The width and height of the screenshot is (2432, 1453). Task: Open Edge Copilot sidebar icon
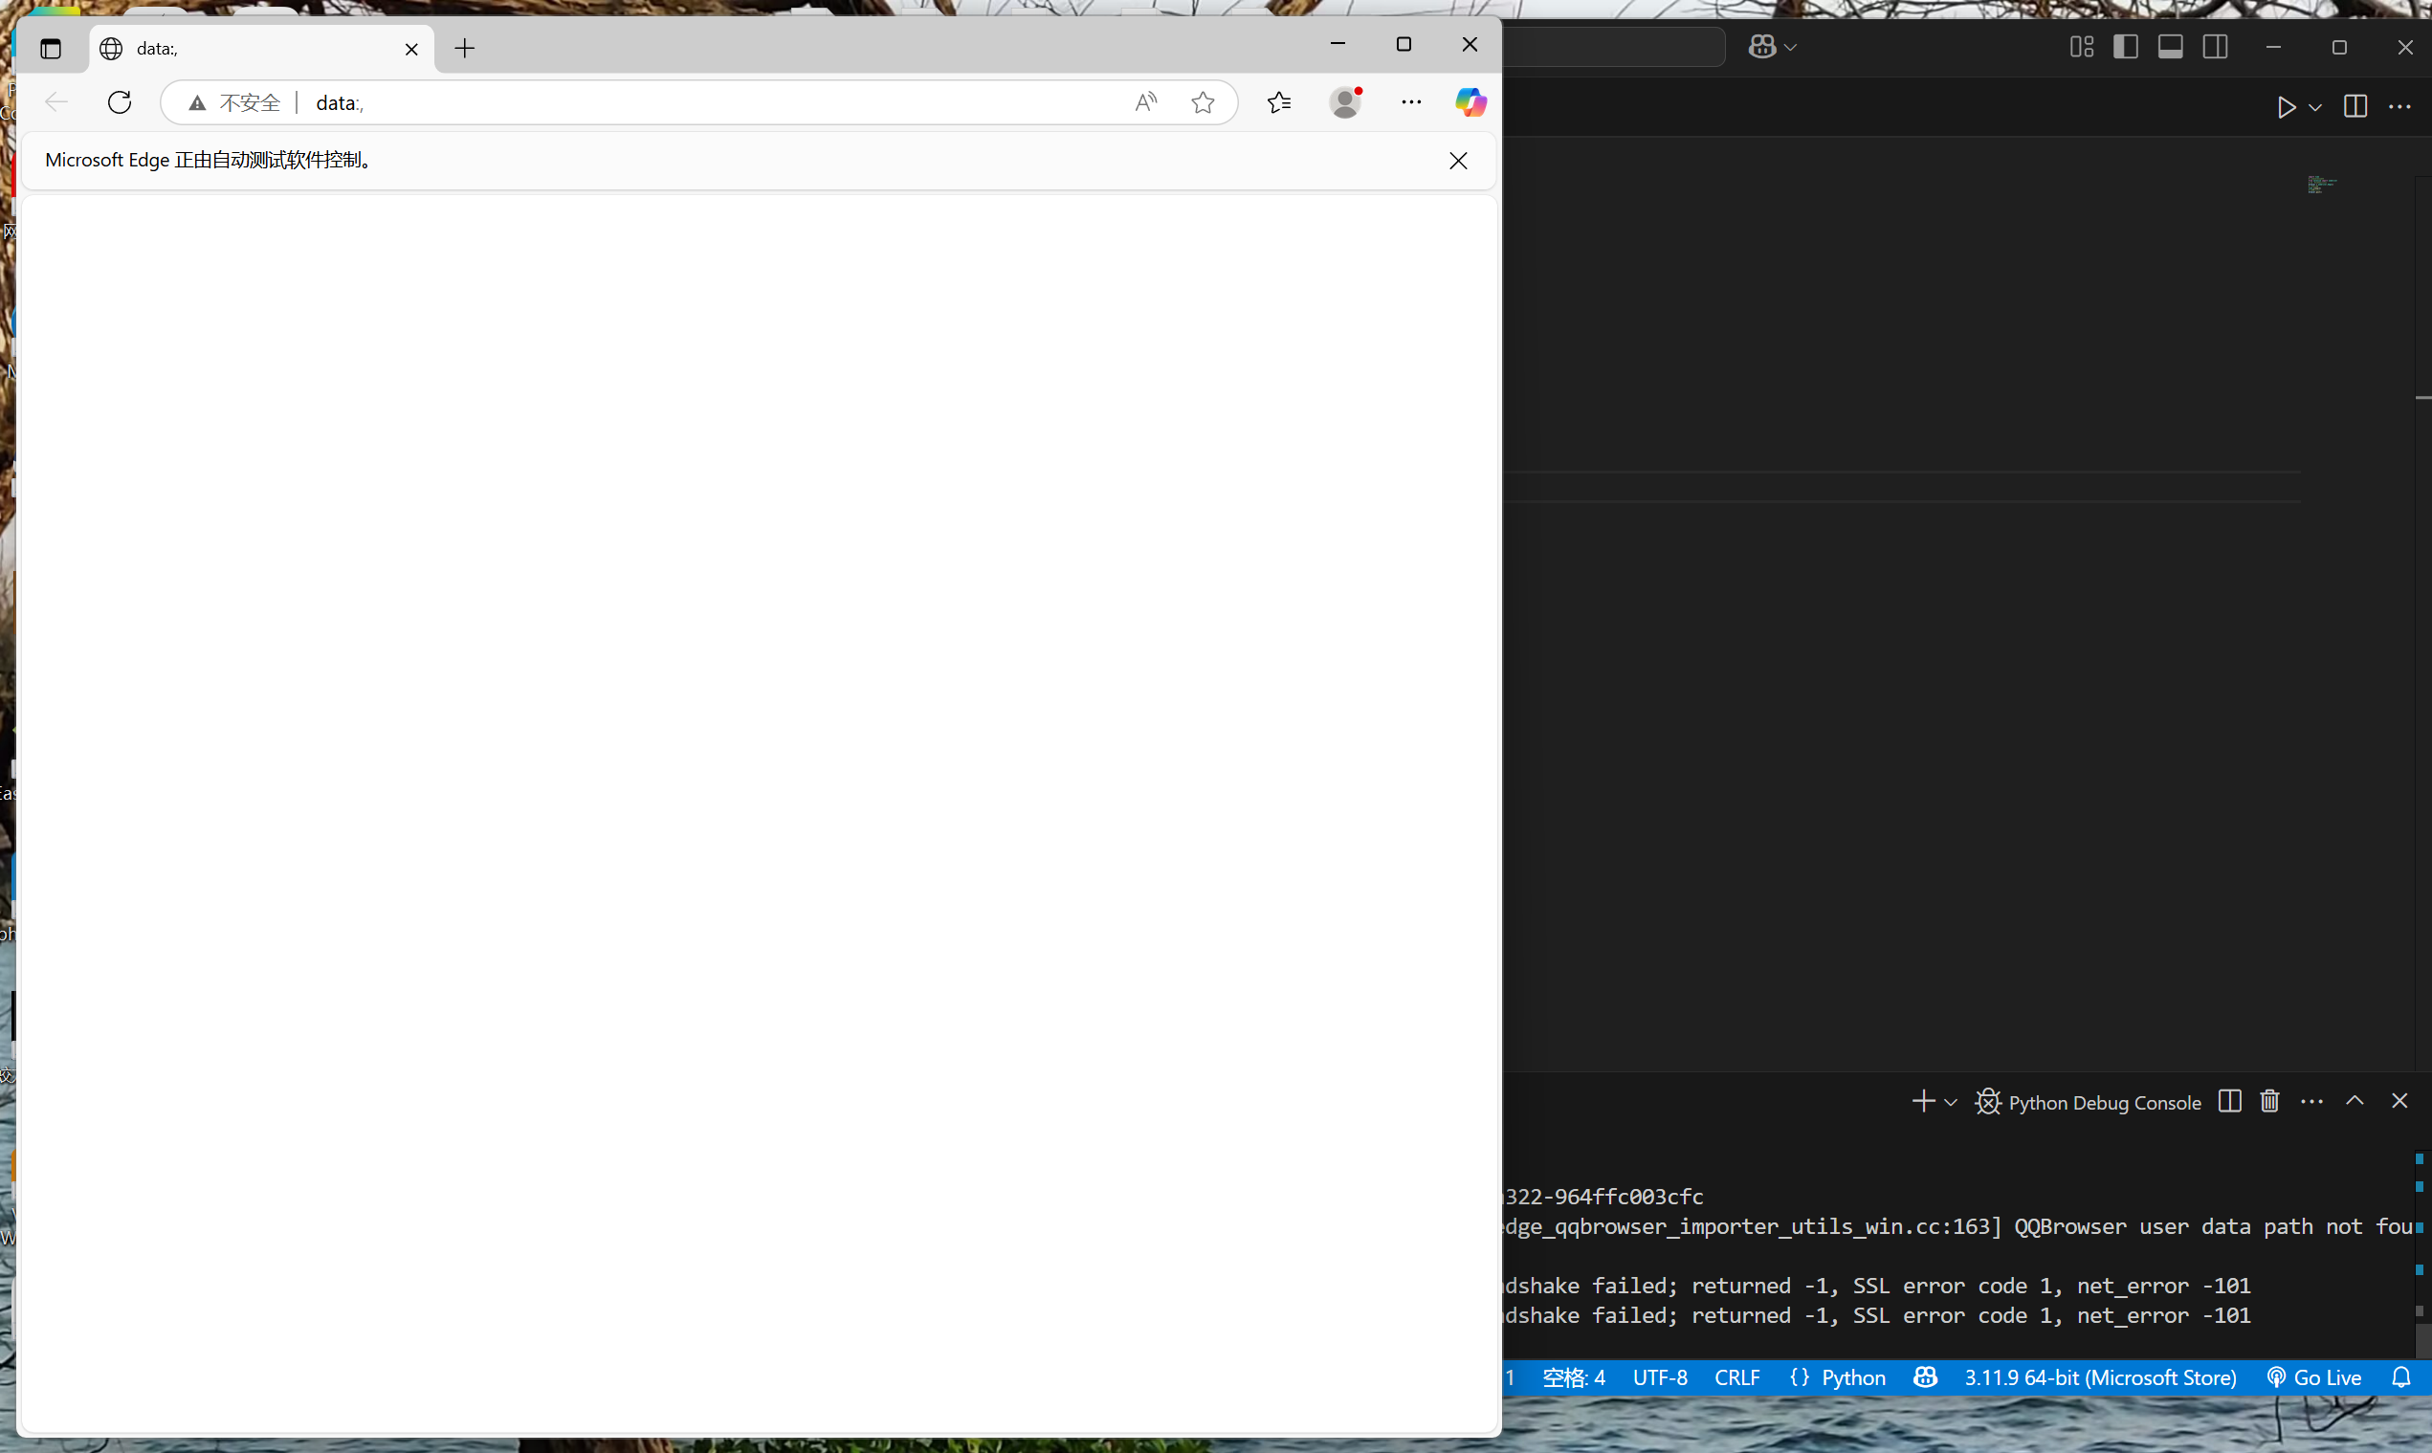click(1470, 102)
